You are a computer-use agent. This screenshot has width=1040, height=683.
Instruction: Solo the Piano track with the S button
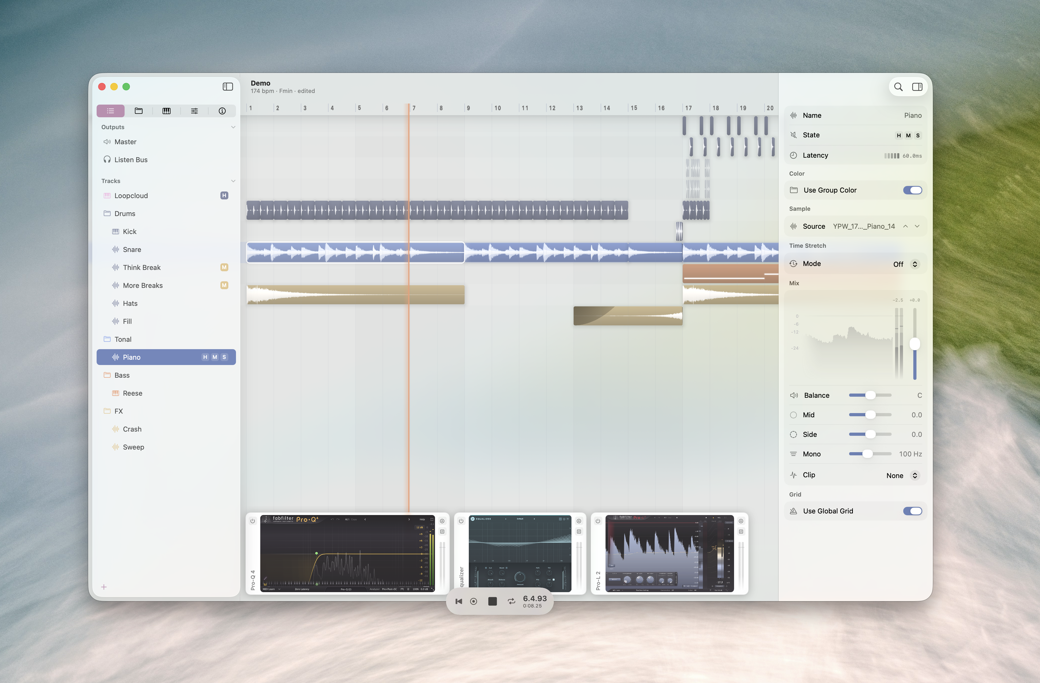coord(224,357)
